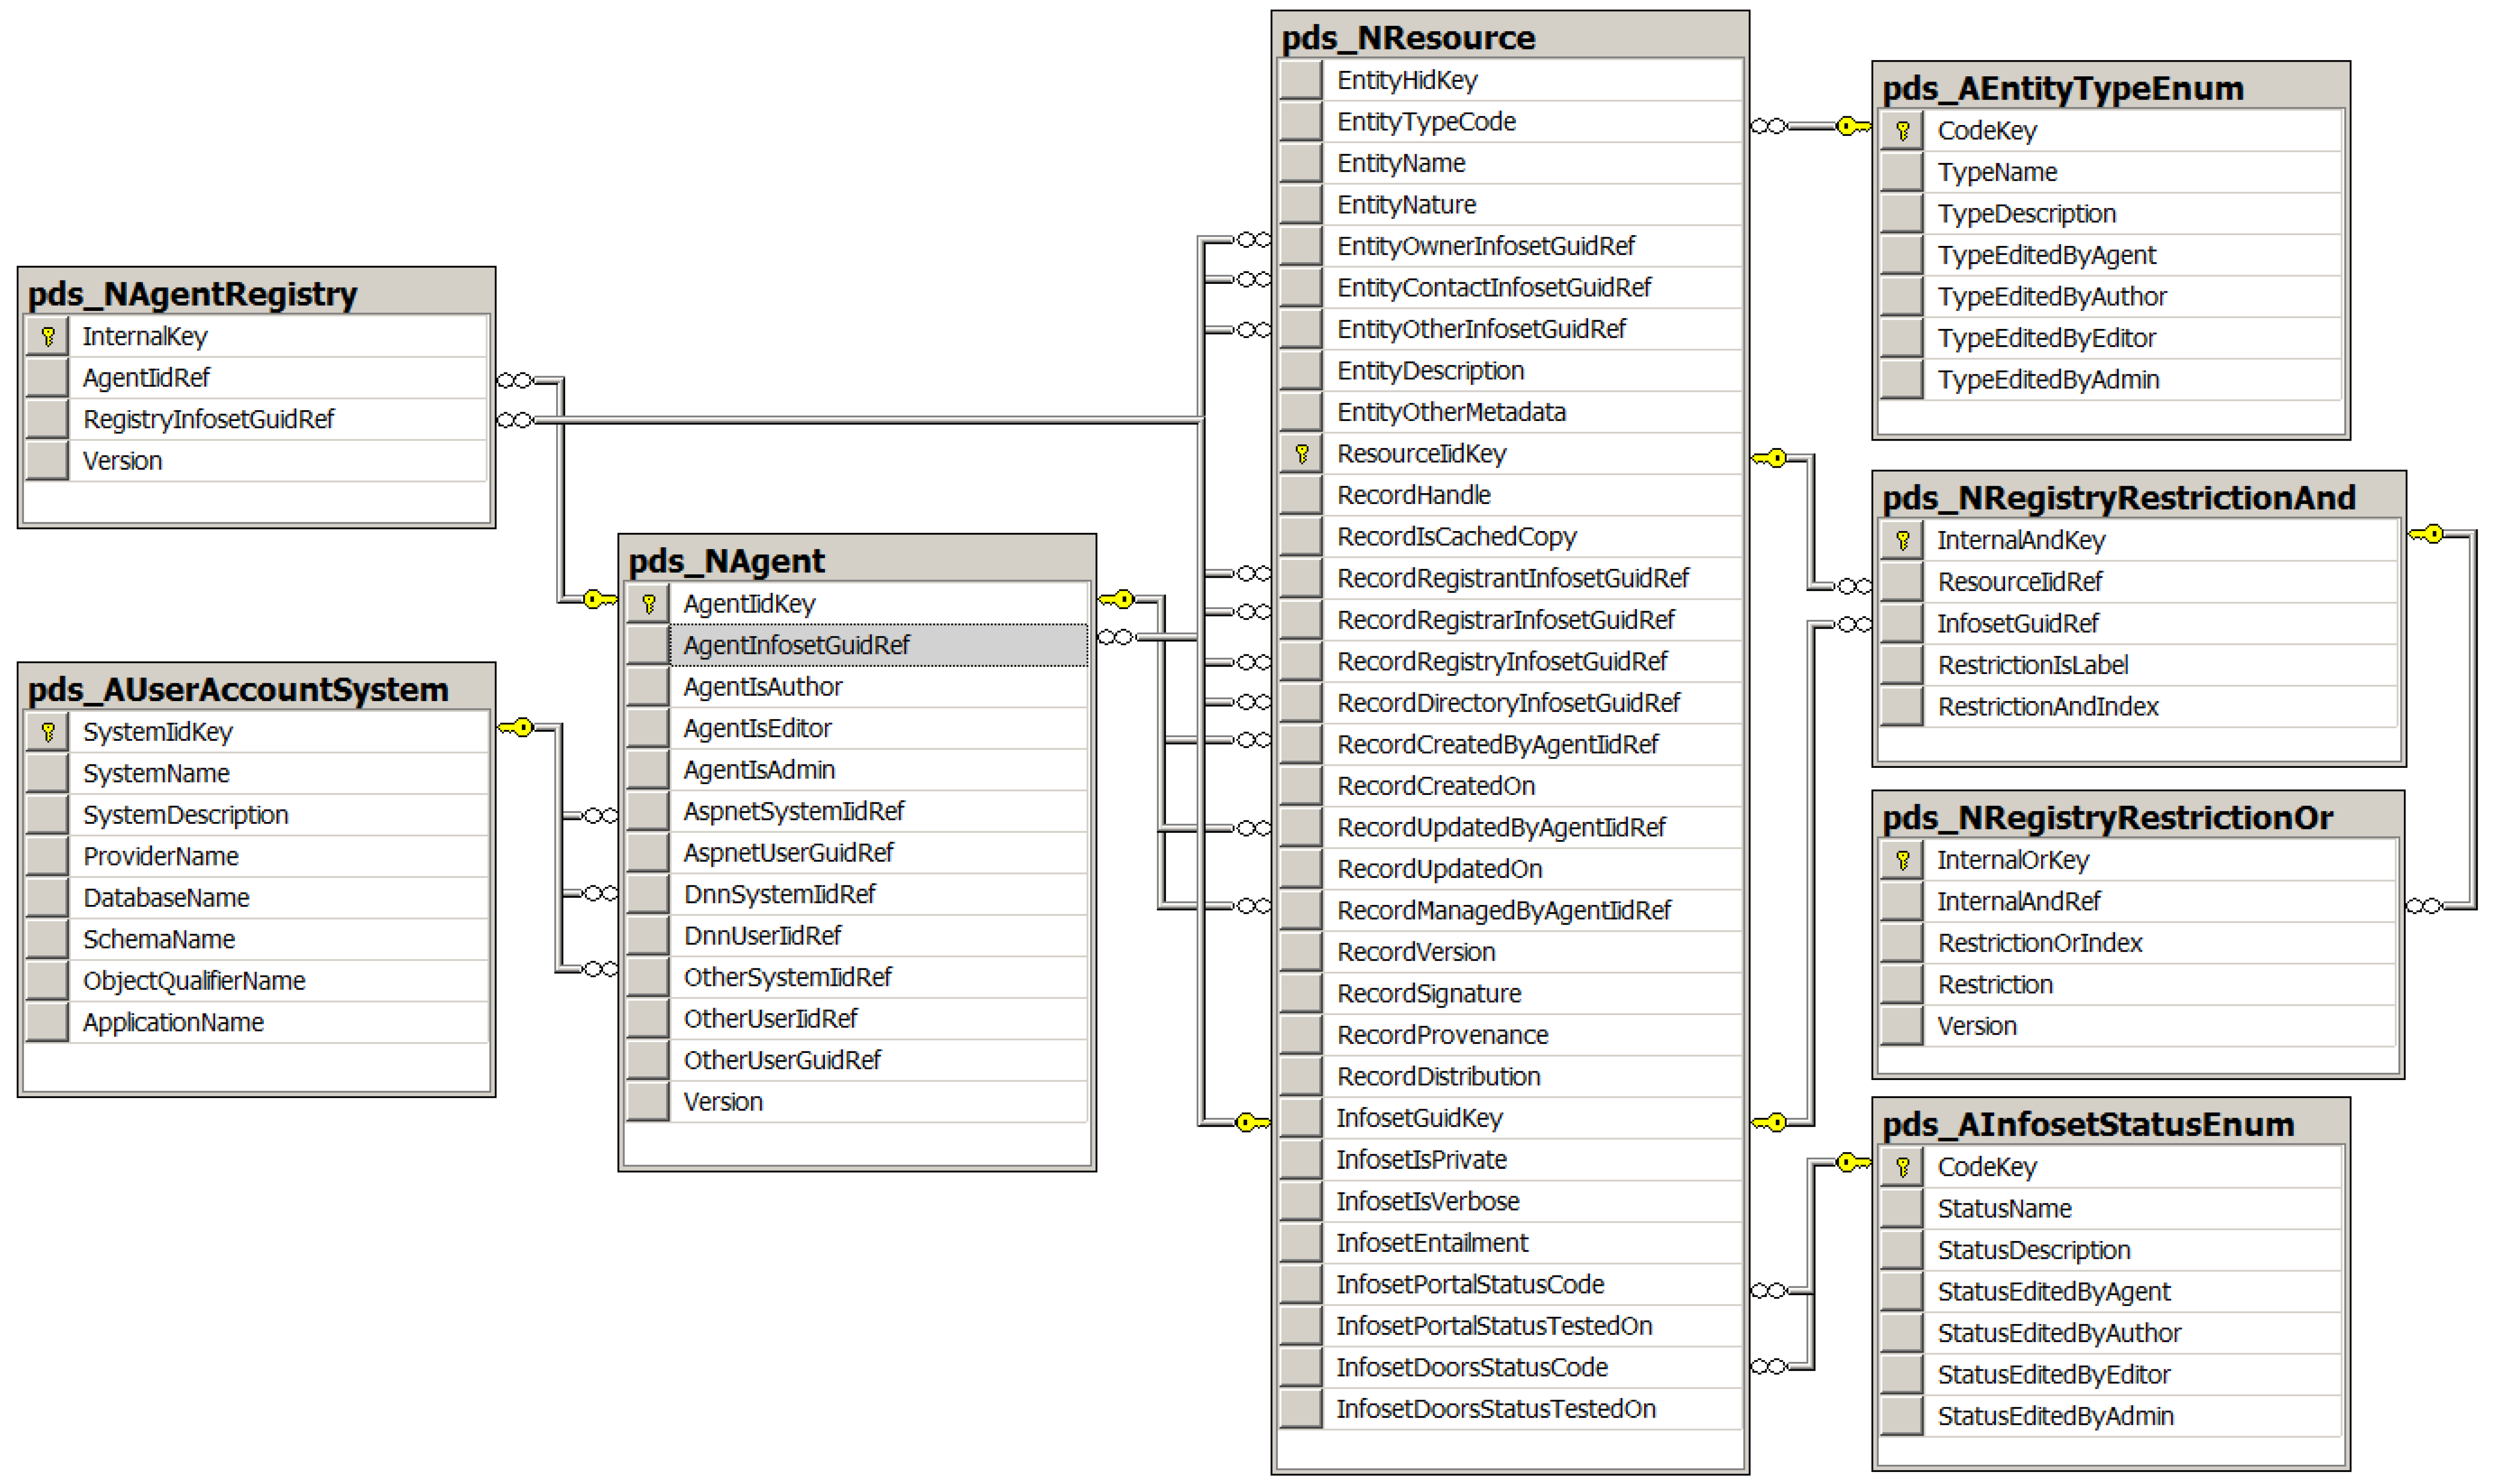This screenshot has height=1484, width=2496.
Task: Click the key icon of pds_AInfosetStatusEnum CodeKey
Action: (x=1902, y=1167)
